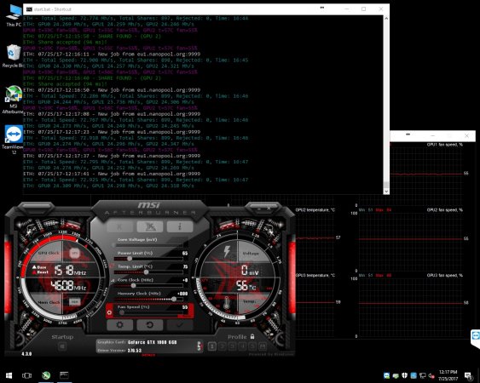Image resolution: width=480 pixels, height=383 pixels.
Task: Click the command prompt taskbar icon
Action: pos(64,375)
